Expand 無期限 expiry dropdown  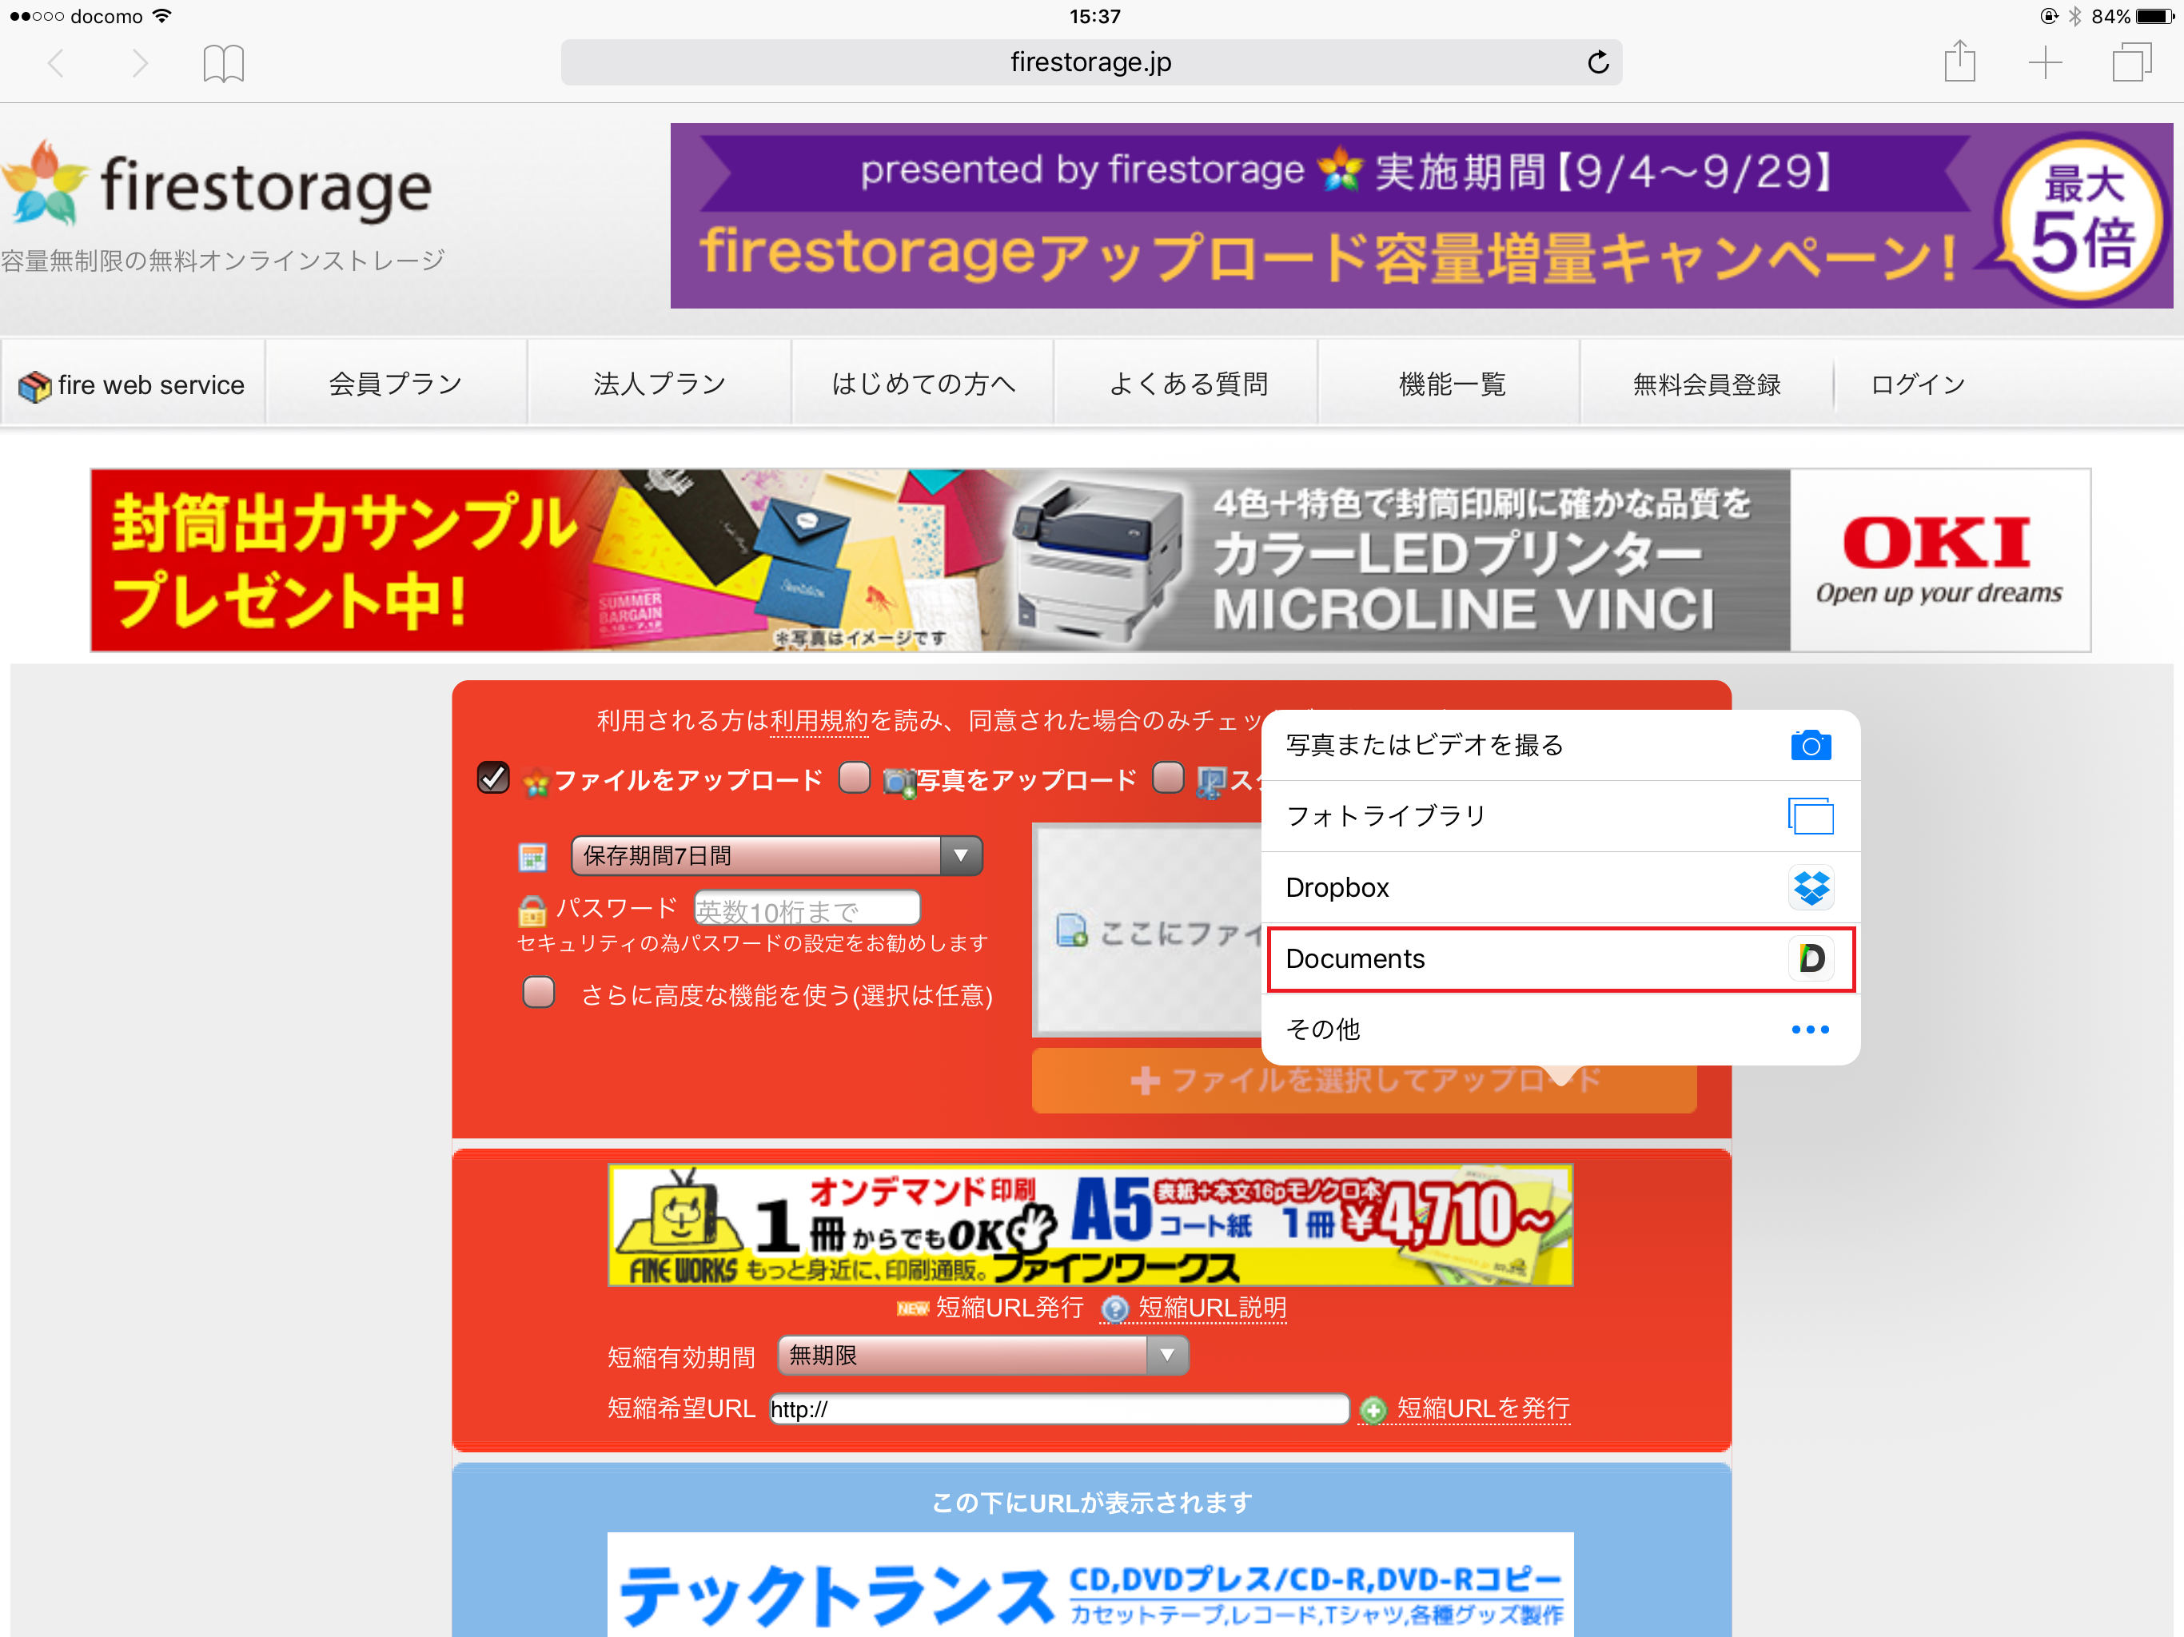982,1356
